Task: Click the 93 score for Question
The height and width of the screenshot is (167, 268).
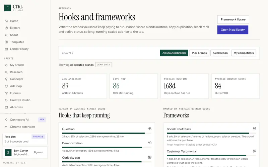Action: coord(150,129)
